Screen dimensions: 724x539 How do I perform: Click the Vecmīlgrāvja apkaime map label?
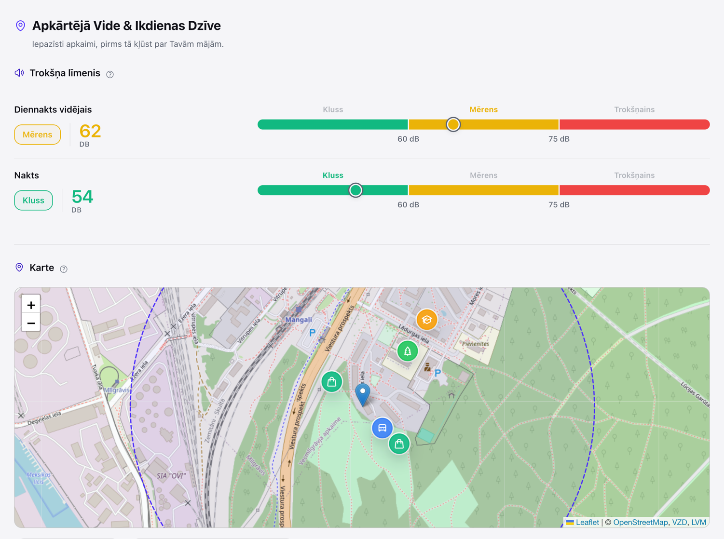tap(320, 441)
